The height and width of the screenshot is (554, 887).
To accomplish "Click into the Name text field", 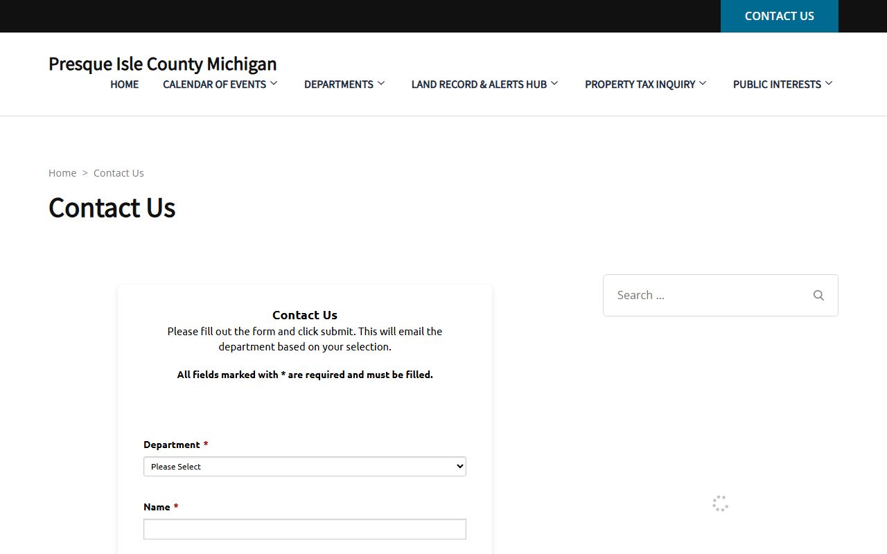I will click(x=305, y=529).
